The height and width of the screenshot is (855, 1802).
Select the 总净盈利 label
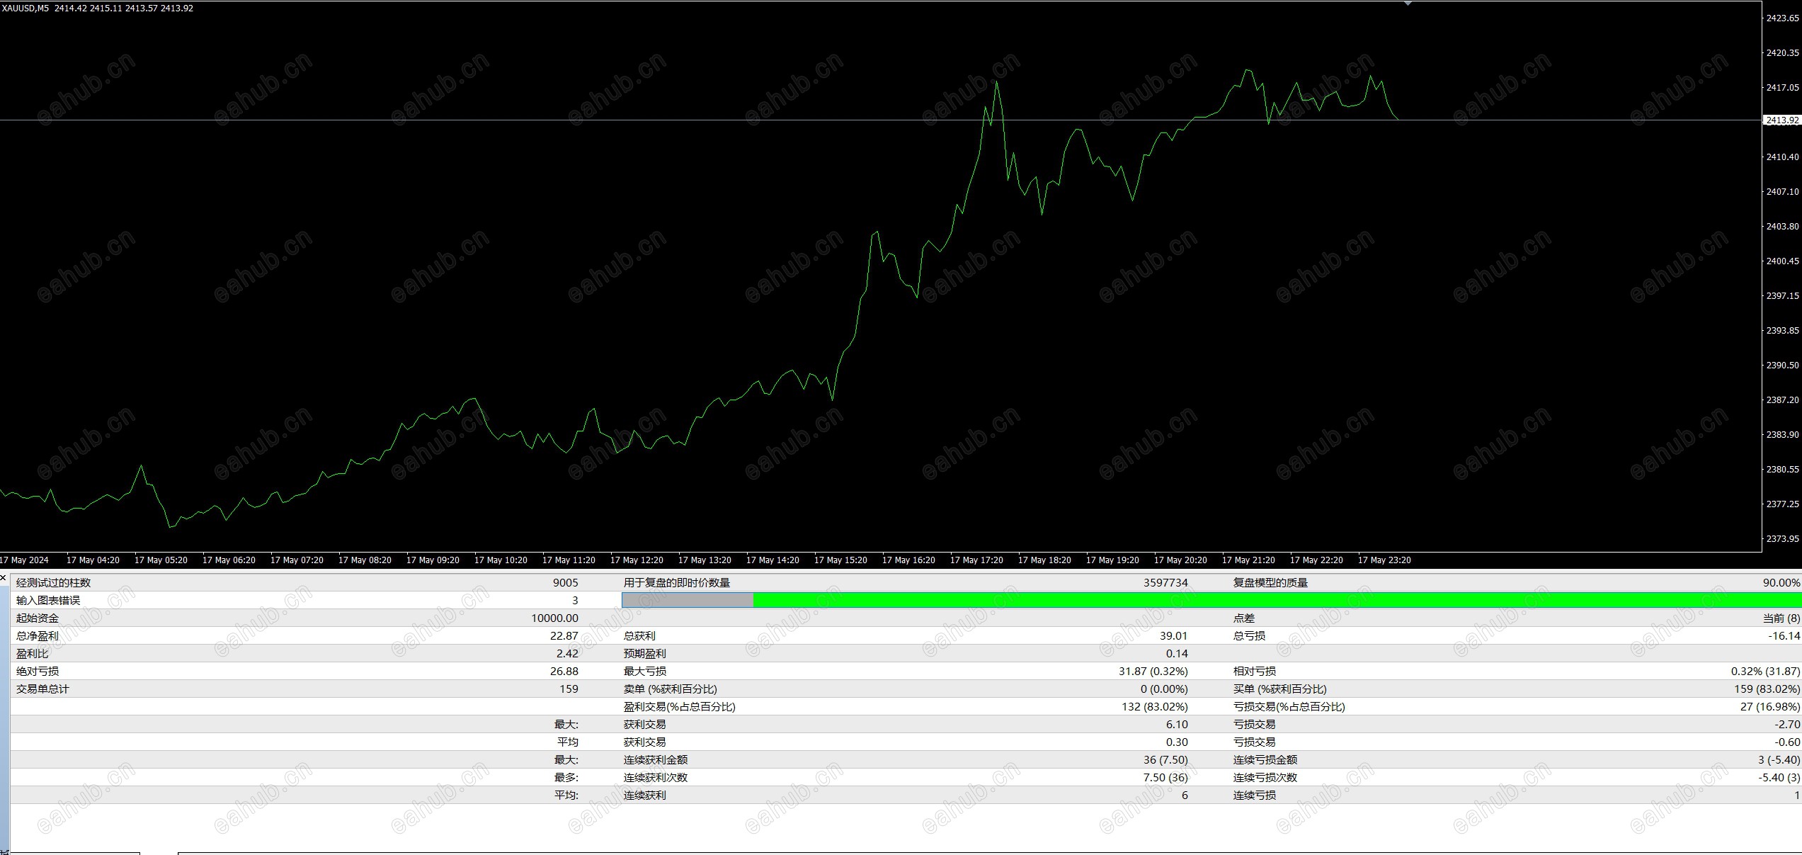tap(38, 636)
